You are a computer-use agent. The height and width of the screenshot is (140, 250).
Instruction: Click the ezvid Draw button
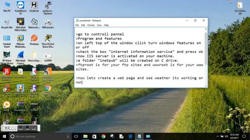34,128
